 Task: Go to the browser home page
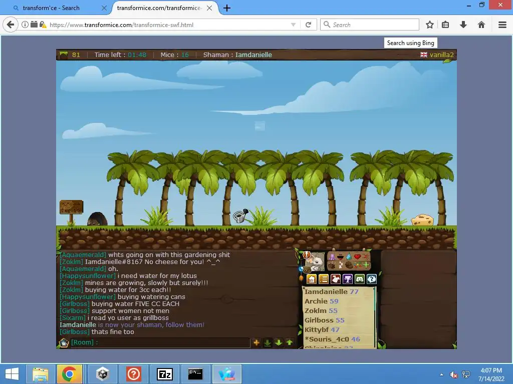click(x=481, y=24)
